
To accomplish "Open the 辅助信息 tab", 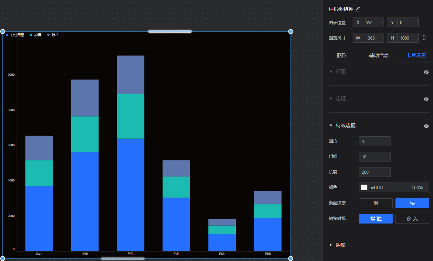I will point(379,55).
